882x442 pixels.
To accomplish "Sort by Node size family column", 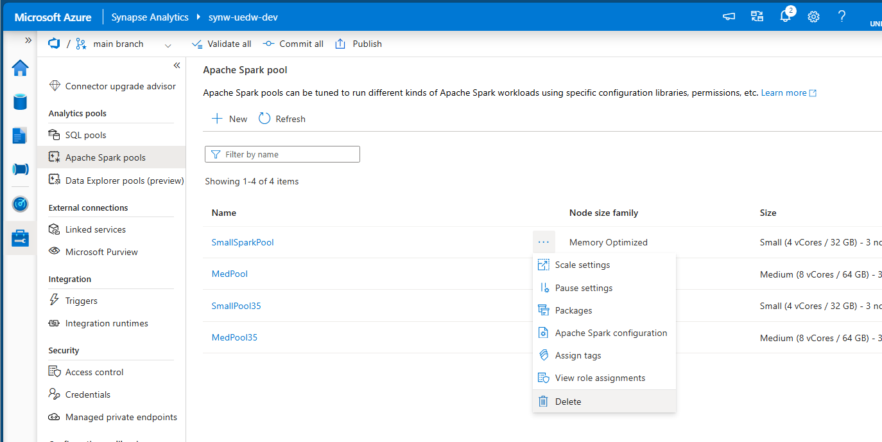I will pos(603,213).
